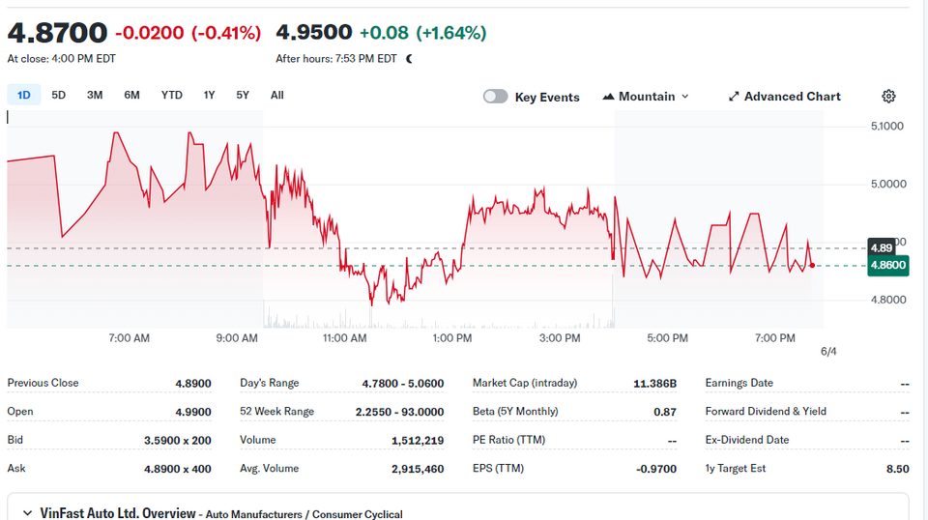Image resolution: width=928 pixels, height=520 pixels.
Task: Select the 3M time range
Action: (95, 95)
